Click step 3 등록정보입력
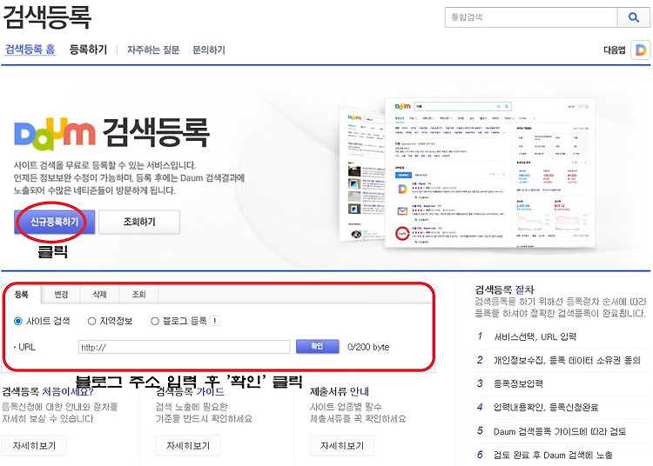The image size is (653, 466). point(518,383)
